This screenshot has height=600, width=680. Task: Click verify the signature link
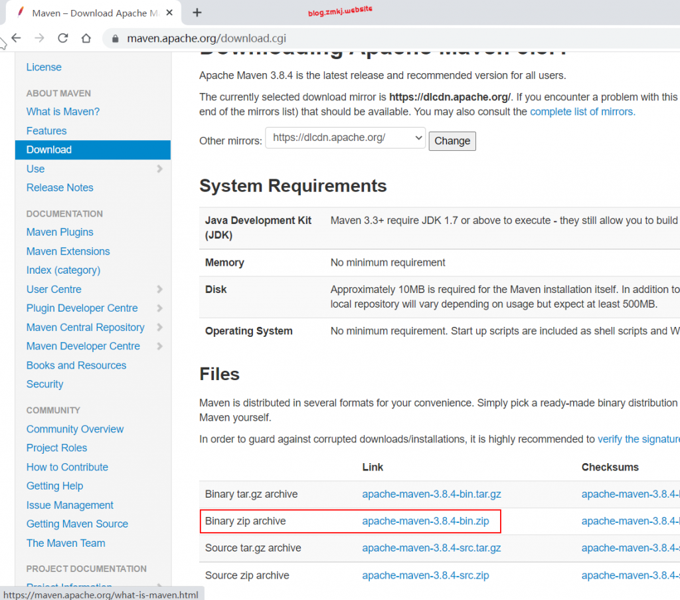click(638, 439)
